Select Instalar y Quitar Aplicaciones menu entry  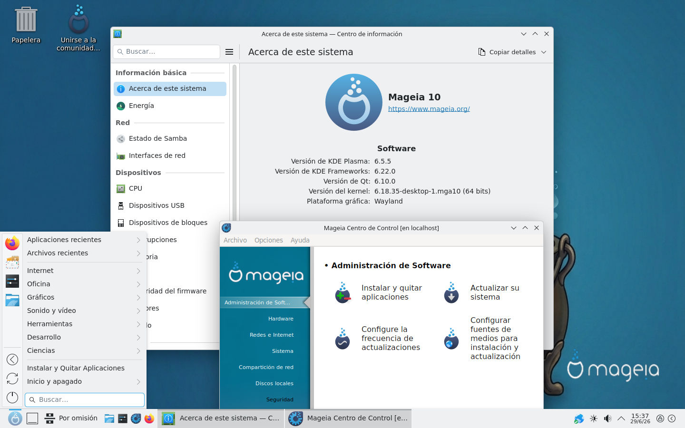84,368
